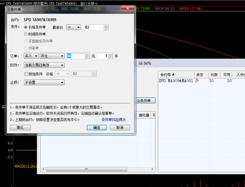The image size is (245, 187).
Task: Open the 自21分钟 chart period menu
Action: tap(89, 3)
